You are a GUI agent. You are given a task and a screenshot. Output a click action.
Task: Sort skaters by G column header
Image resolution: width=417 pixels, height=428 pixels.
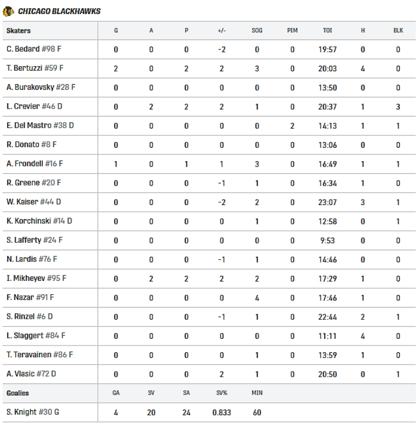tap(116, 31)
